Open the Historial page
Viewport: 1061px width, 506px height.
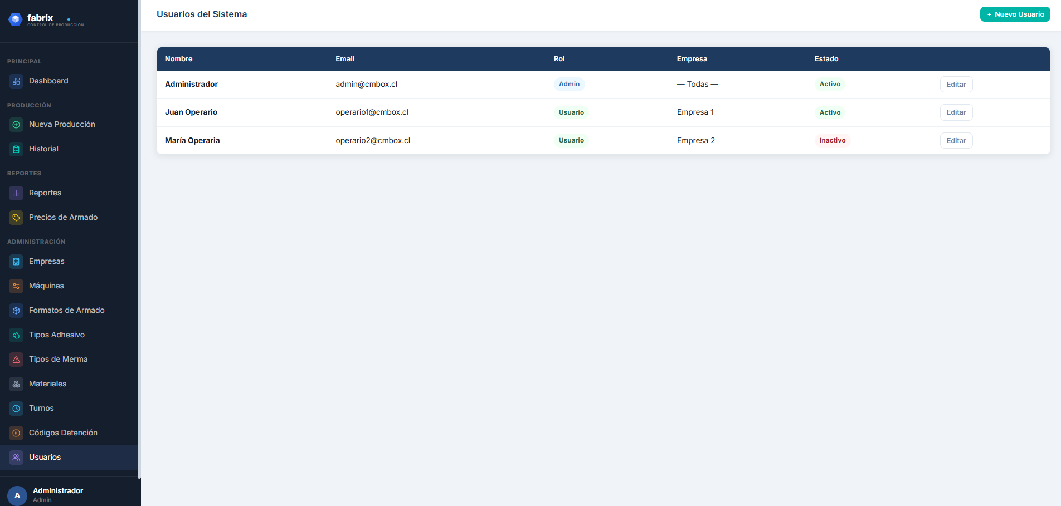pos(69,149)
